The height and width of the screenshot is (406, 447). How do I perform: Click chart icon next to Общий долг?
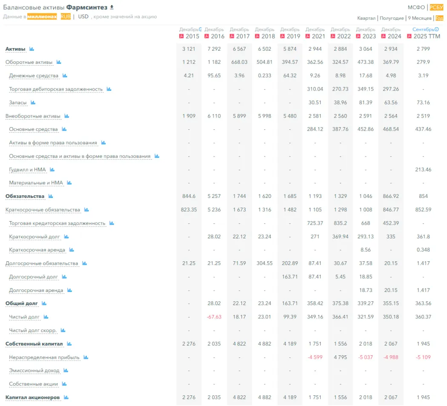[x=44, y=303]
